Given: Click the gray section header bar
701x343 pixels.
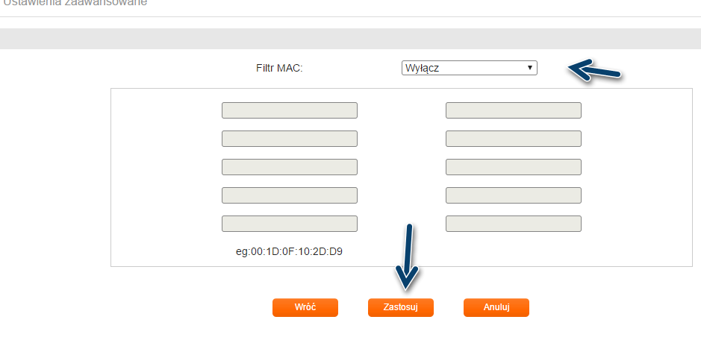Looking at the screenshot, I should tap(350, 39).
